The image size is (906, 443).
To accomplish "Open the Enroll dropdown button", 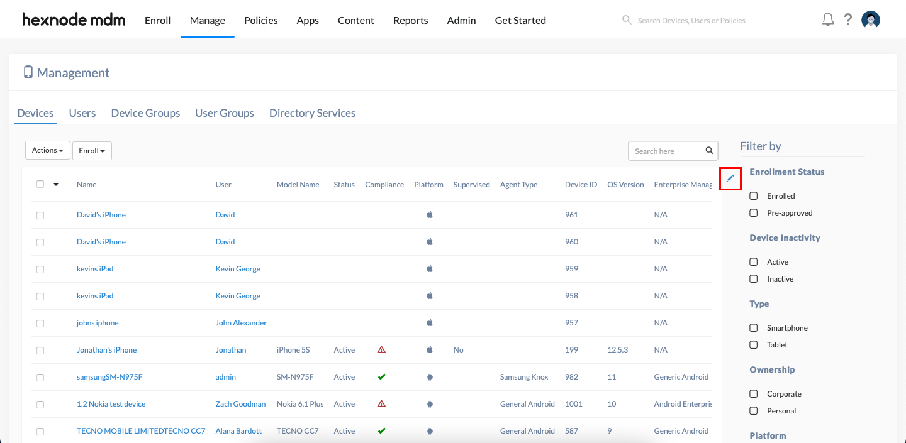I will 92,151.
